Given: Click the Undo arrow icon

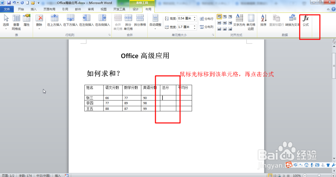Looking at the screenshot, I should point(14,3).
